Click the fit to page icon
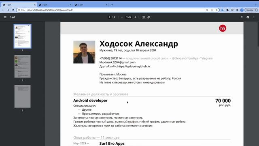Image resolution: width=259 pixels, height=146 pixels. (x=143, y=17)
